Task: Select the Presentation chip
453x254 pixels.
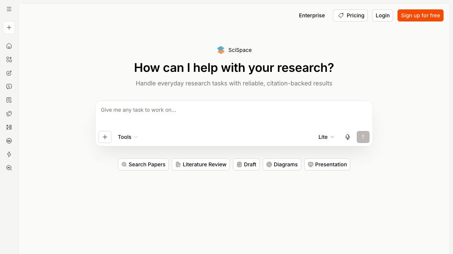Action: [x=327, y=164]
